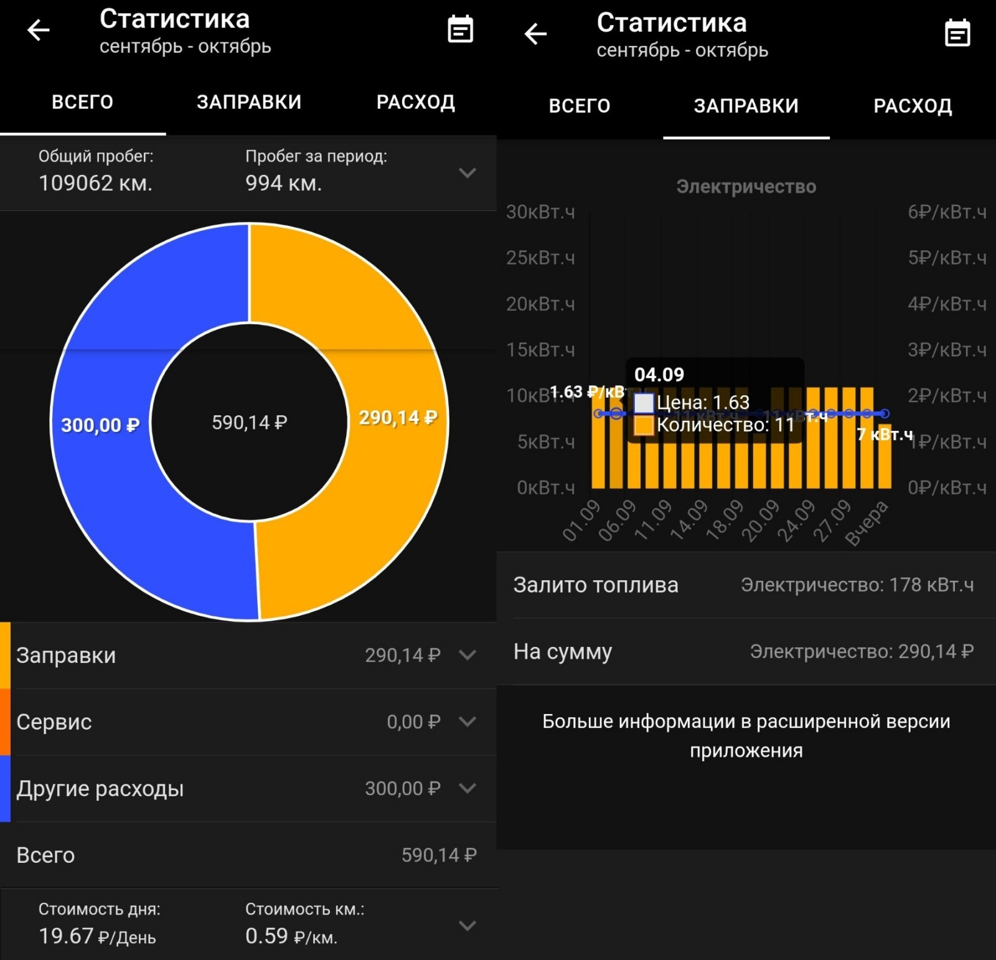Expand Другие расходы row chevron

[x=467, y=788]
